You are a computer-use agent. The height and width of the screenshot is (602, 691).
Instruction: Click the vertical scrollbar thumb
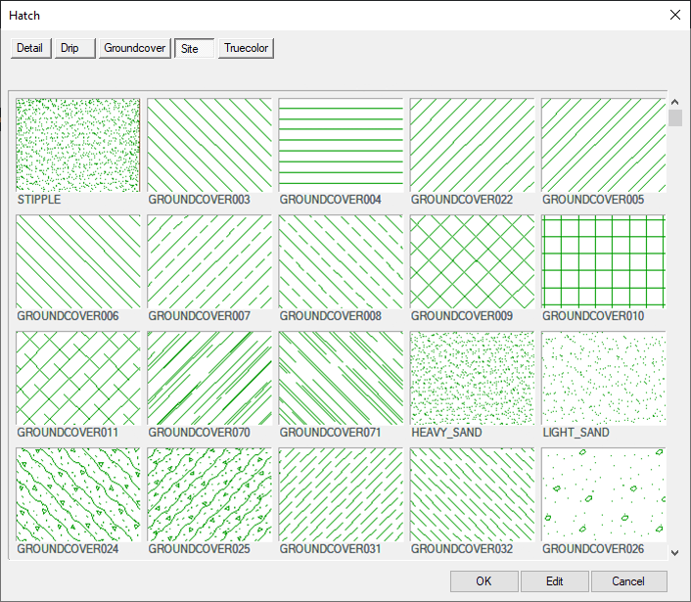674,118
